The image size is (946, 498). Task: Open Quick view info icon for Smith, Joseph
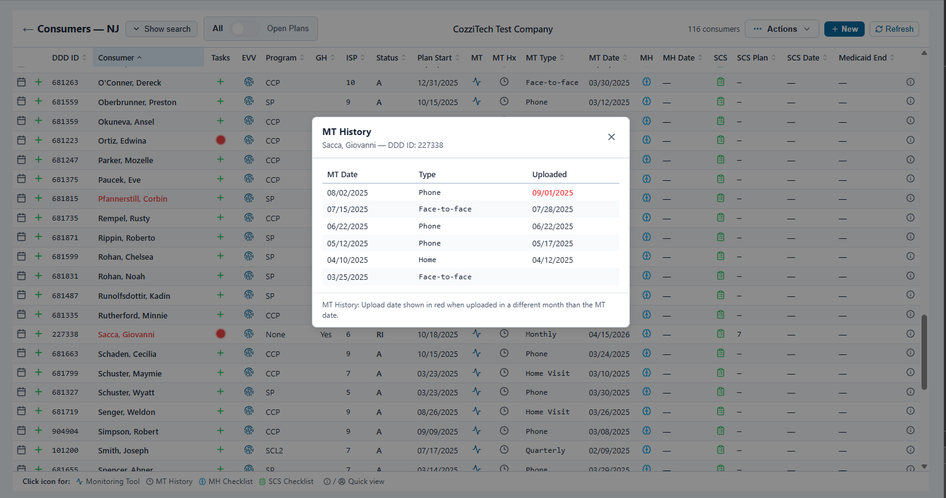911,450
